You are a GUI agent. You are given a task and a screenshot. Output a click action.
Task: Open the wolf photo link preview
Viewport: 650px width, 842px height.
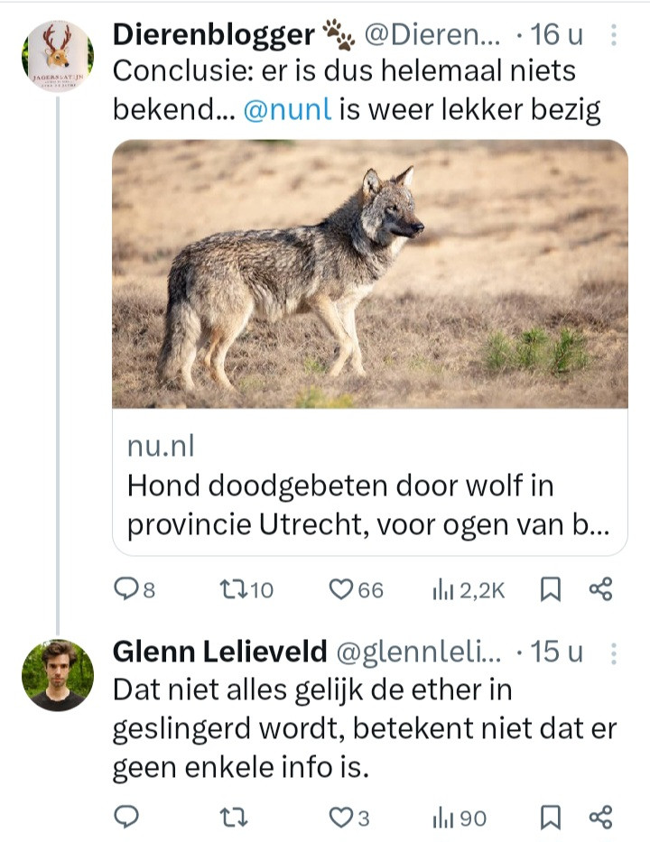click(369, 273)
